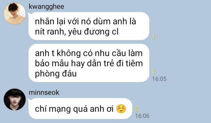Click the words "chí mạng" in minnseok's reply

pos(53,109)
